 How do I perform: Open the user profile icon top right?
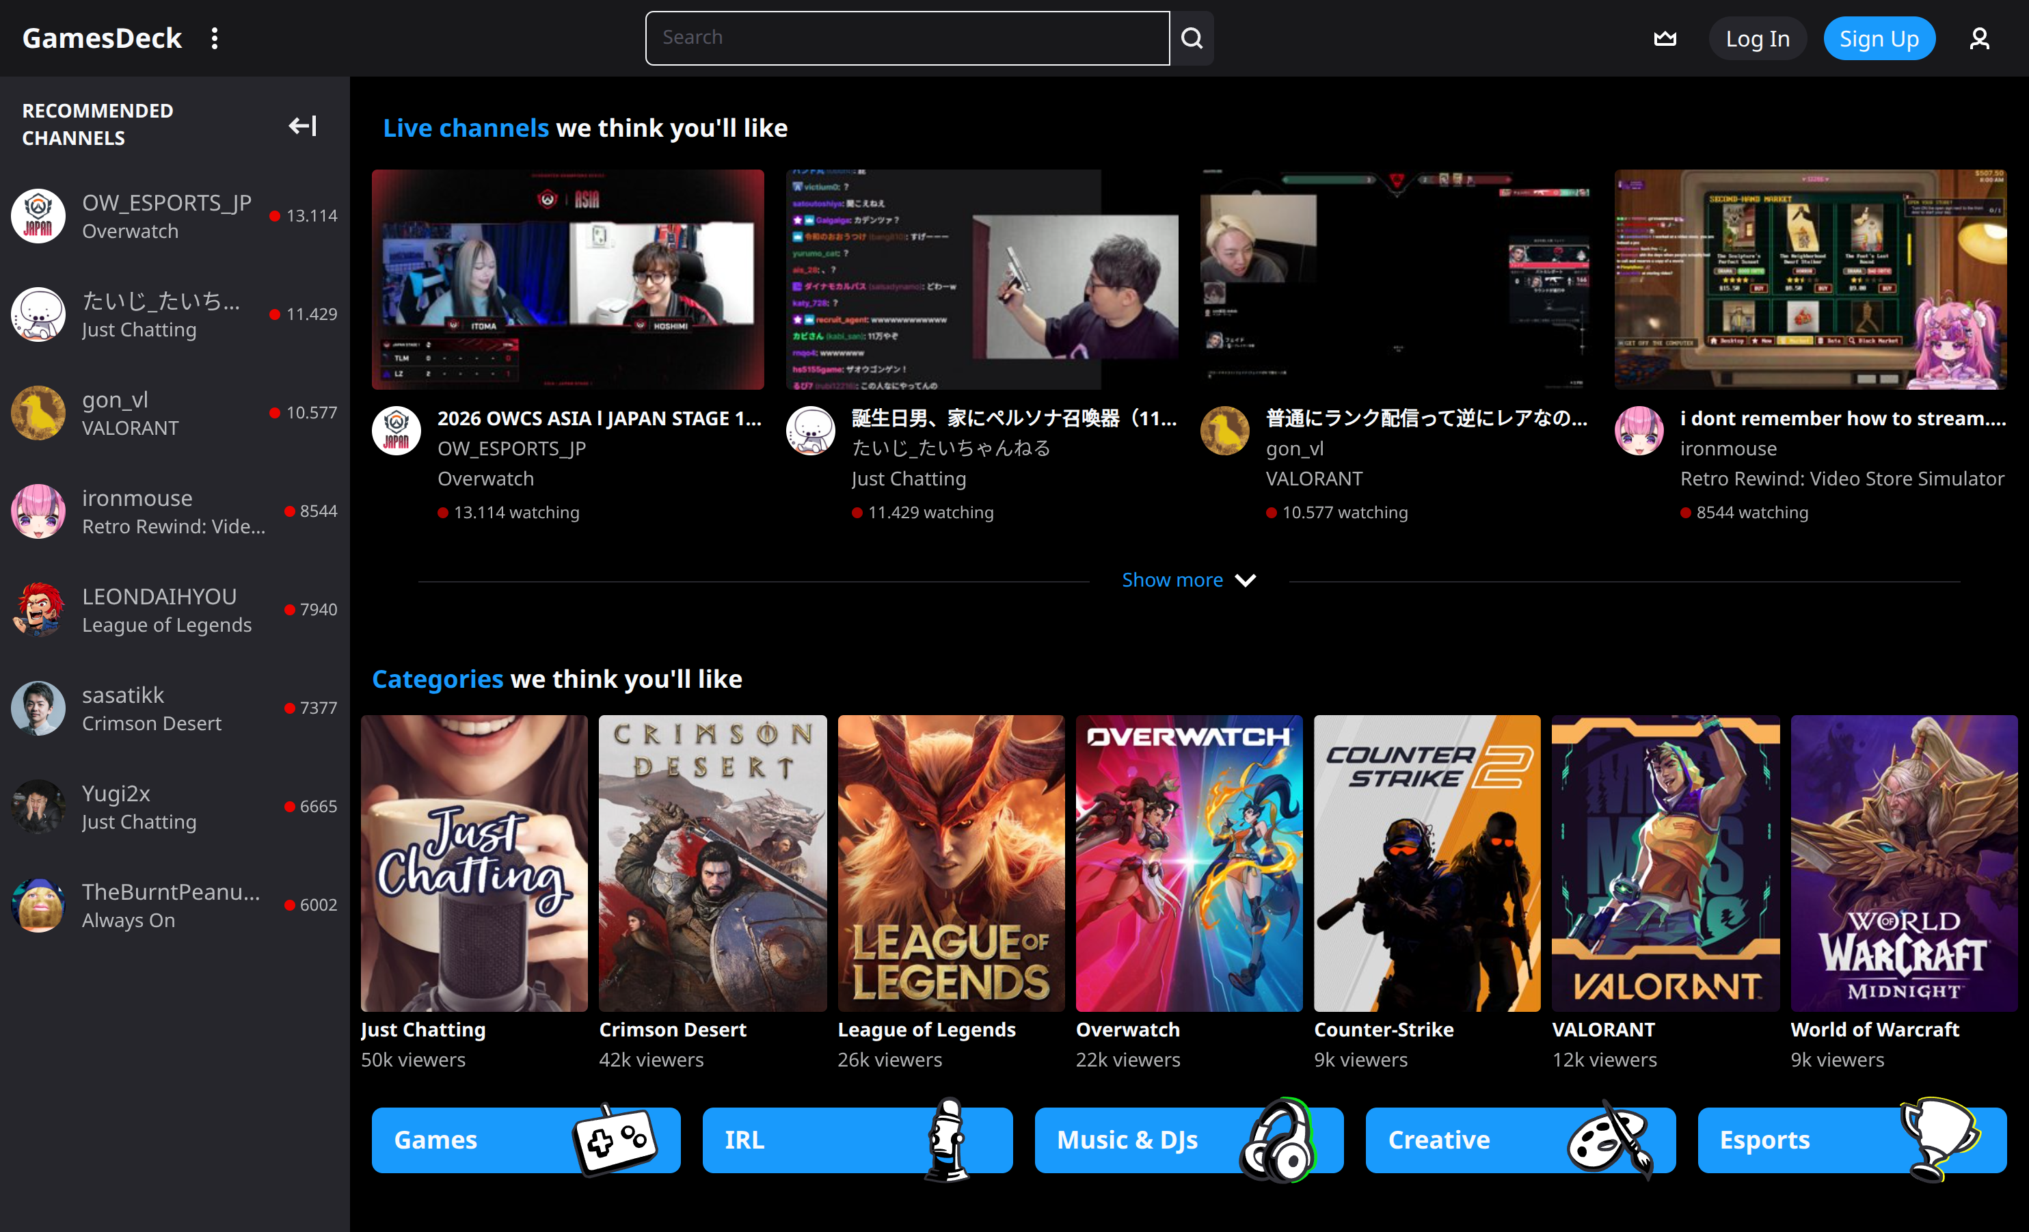1980,37
